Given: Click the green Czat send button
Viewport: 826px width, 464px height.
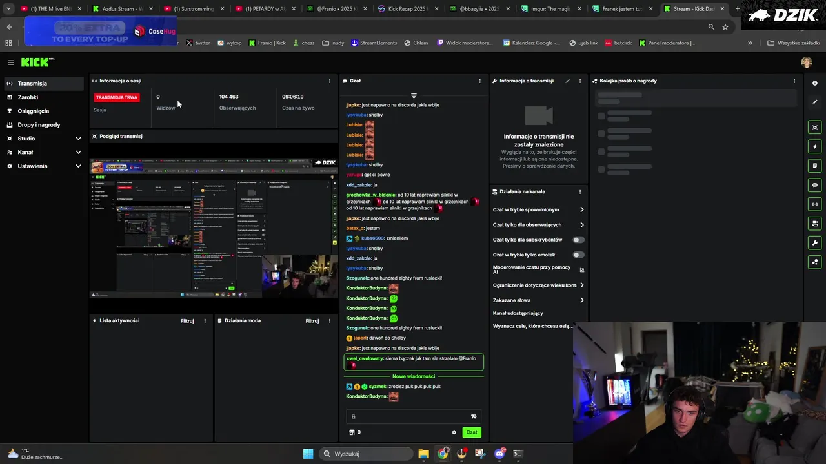Looking at the screenshot, I should pos(472,432).
